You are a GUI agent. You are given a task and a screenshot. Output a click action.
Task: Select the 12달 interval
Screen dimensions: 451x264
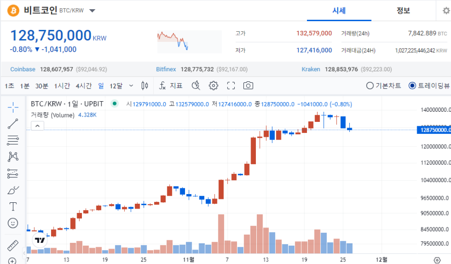pos(116,86)
